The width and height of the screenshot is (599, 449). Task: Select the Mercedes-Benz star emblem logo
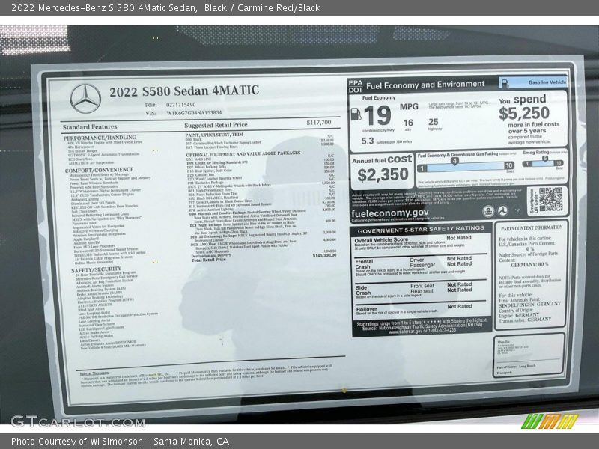tap(84, 97)
